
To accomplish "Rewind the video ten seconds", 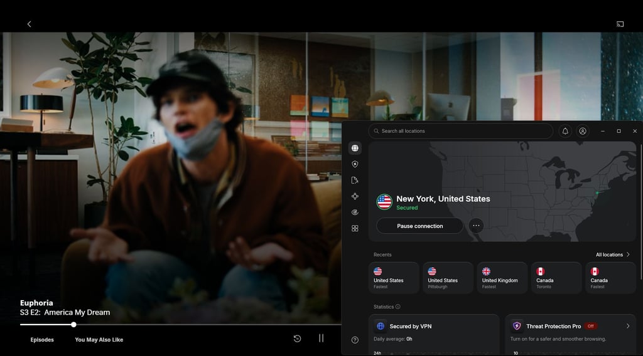I will (x=297, y=338).
